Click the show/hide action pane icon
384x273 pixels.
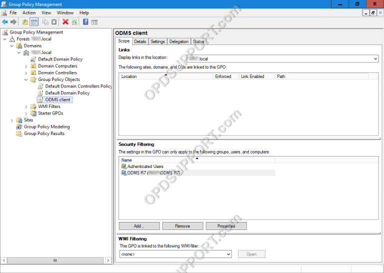pos(94,22)
